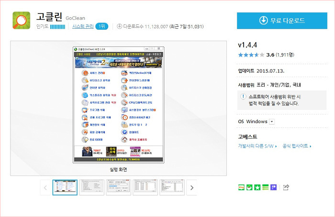The height and width of the screenshot is (217, 335).
Task: Select the third screenshot thumbnail
Action: (x=118, y=187)
